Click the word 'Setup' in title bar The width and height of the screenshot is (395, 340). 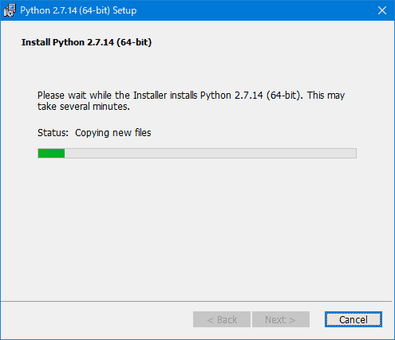point(124,10)
